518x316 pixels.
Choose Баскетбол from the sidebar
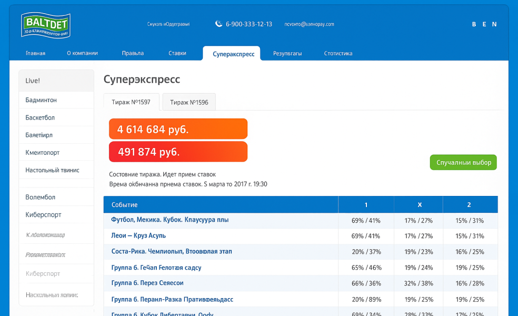click(x=56, y=117)
